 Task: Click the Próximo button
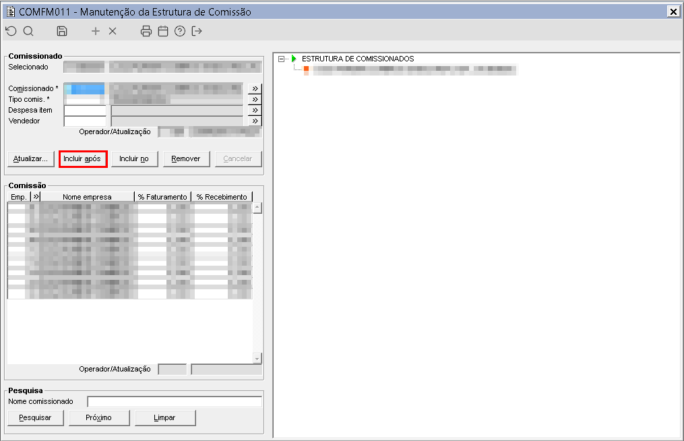(99, 418)
